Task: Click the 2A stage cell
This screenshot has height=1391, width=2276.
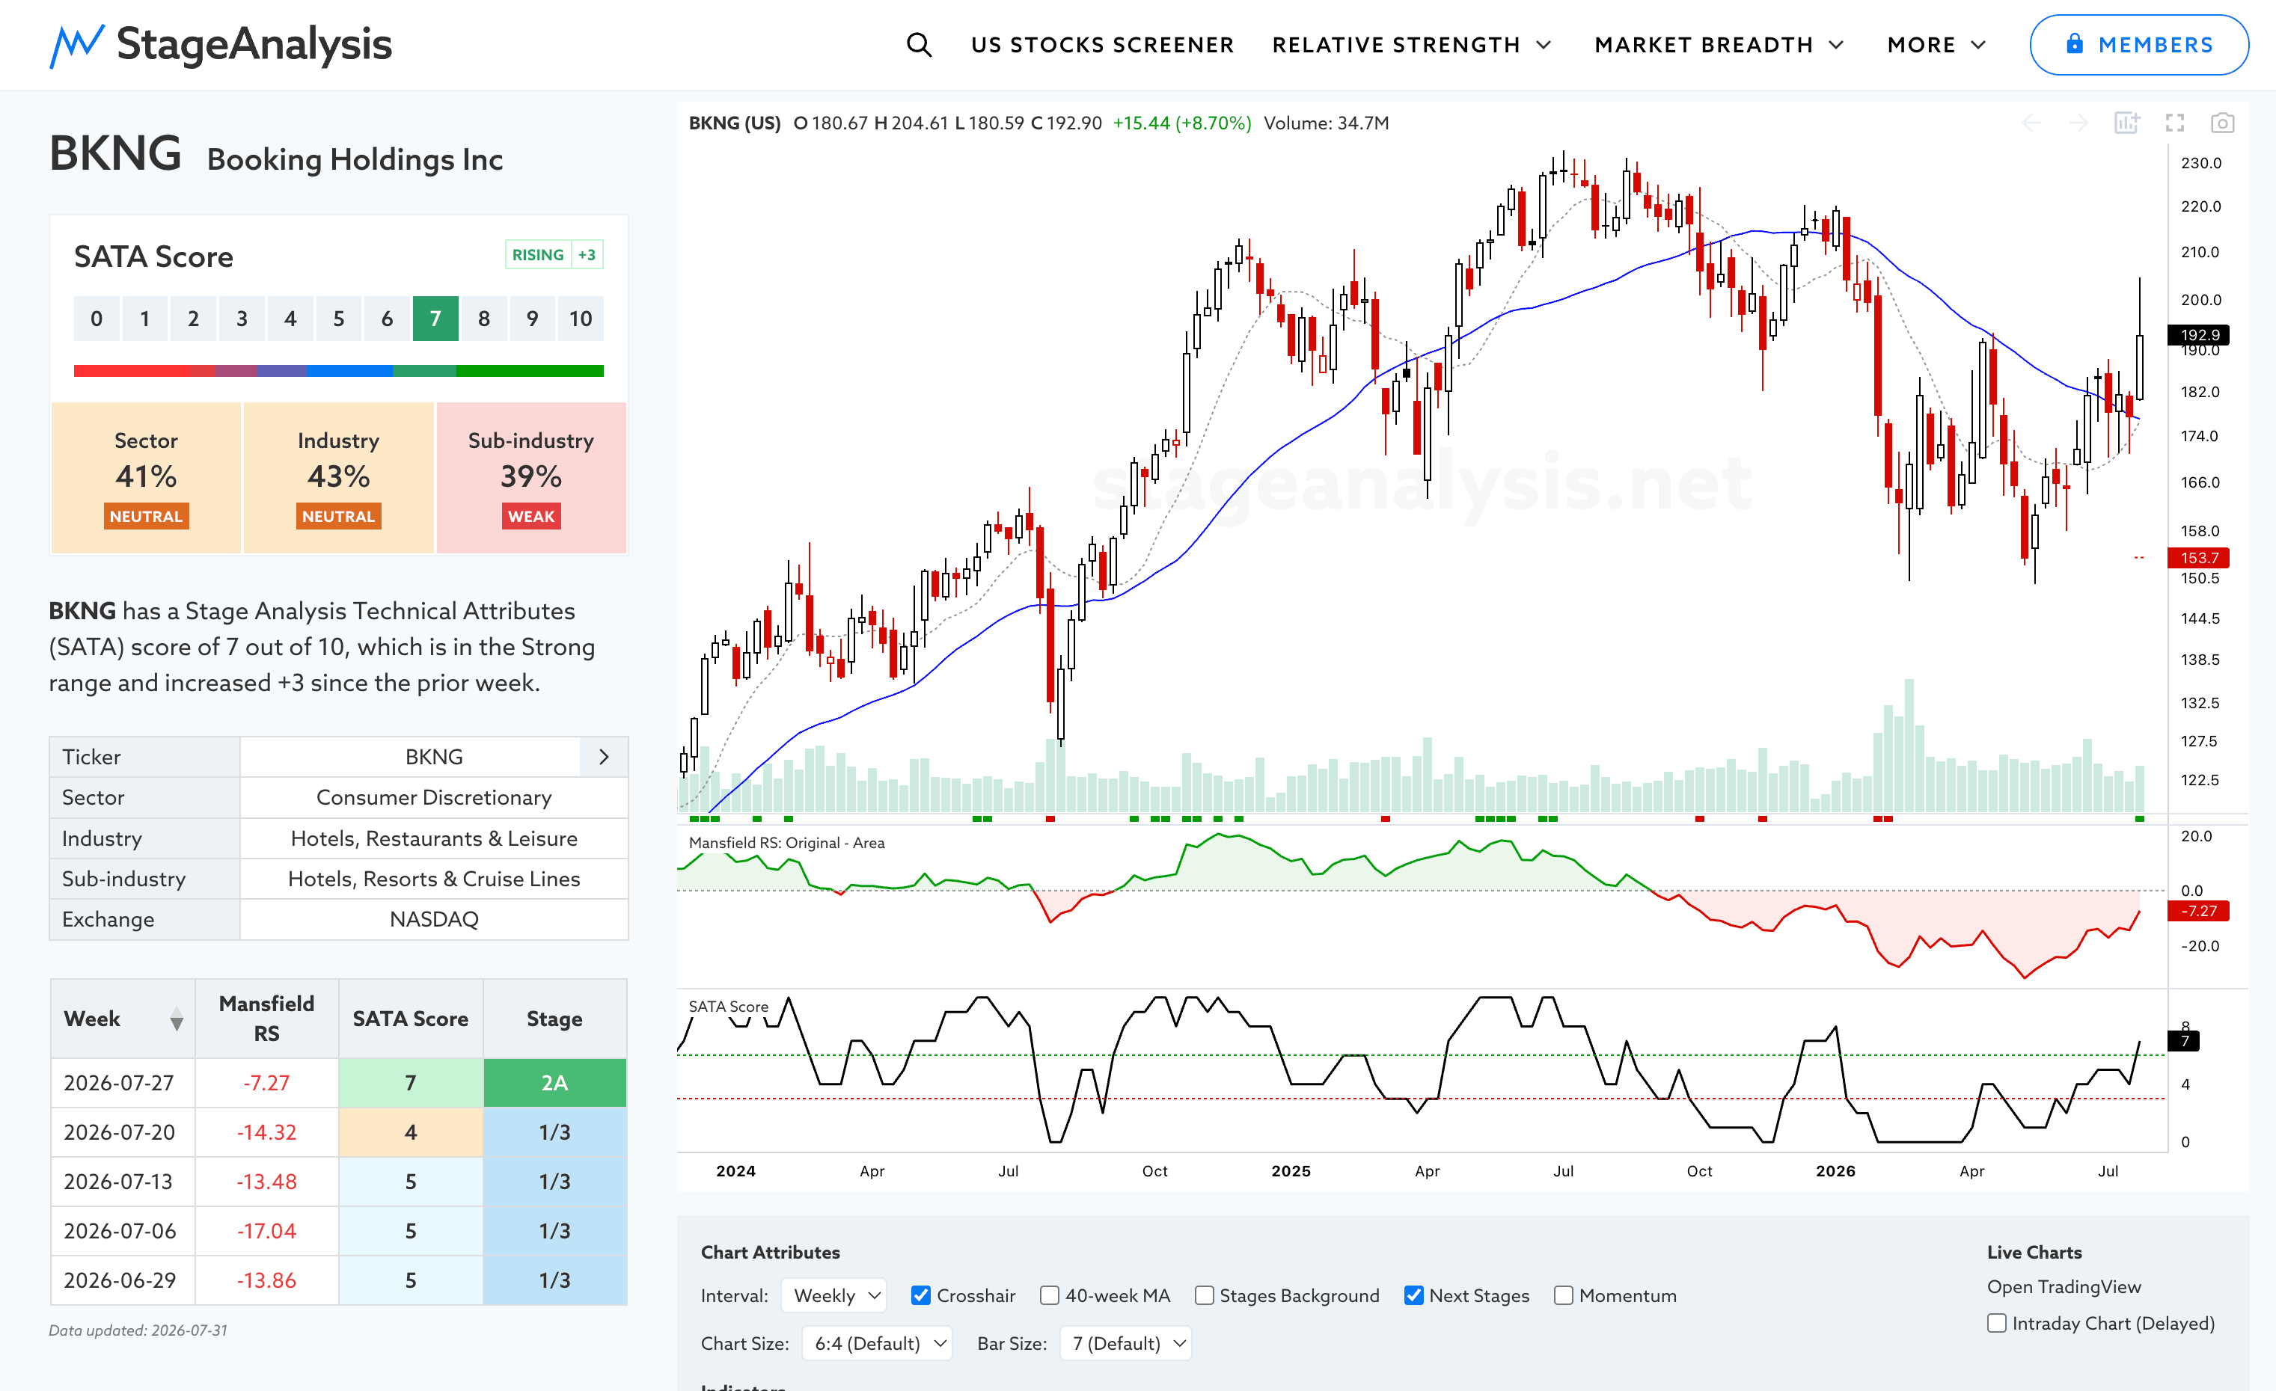Action: tap(554, 1083)
